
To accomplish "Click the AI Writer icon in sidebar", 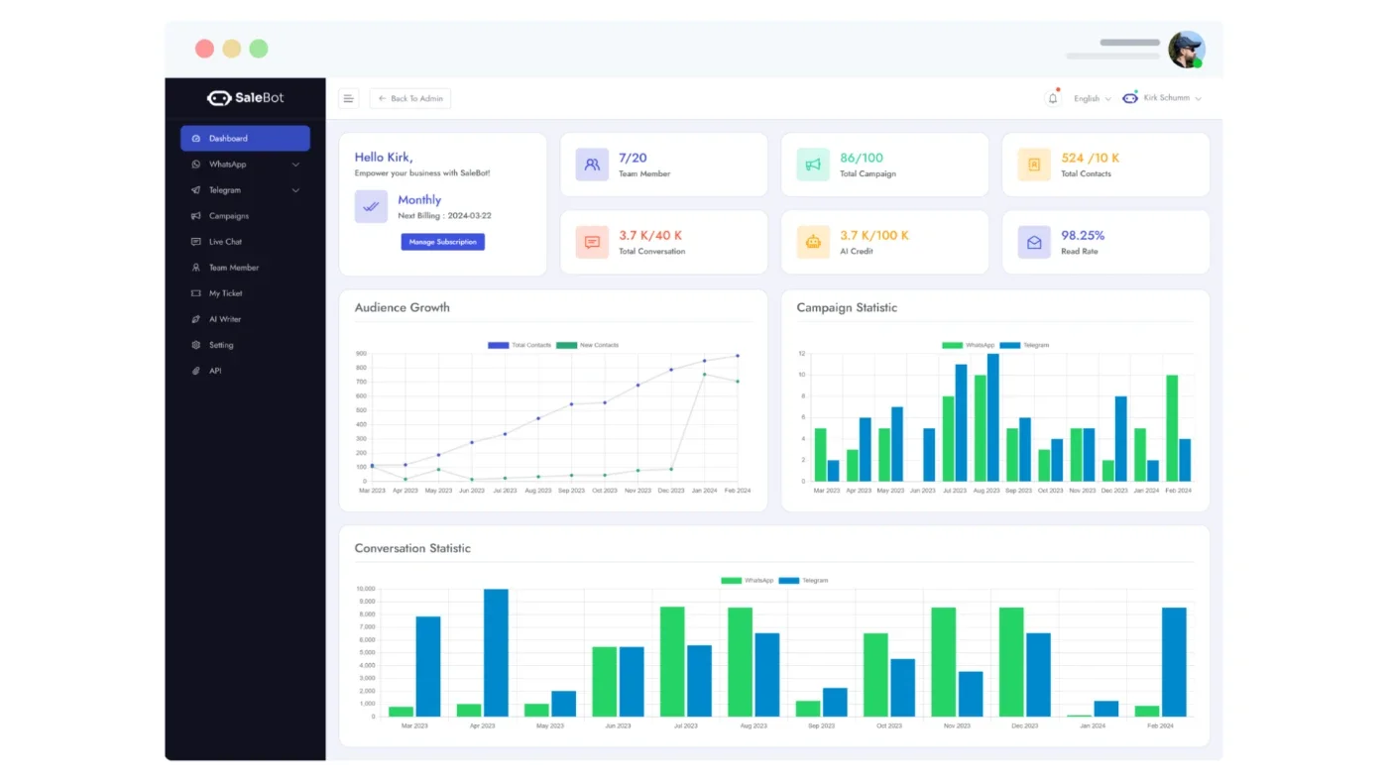I will click(196, 319).
